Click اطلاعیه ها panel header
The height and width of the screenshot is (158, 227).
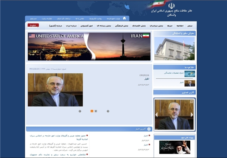click(174, 67)
